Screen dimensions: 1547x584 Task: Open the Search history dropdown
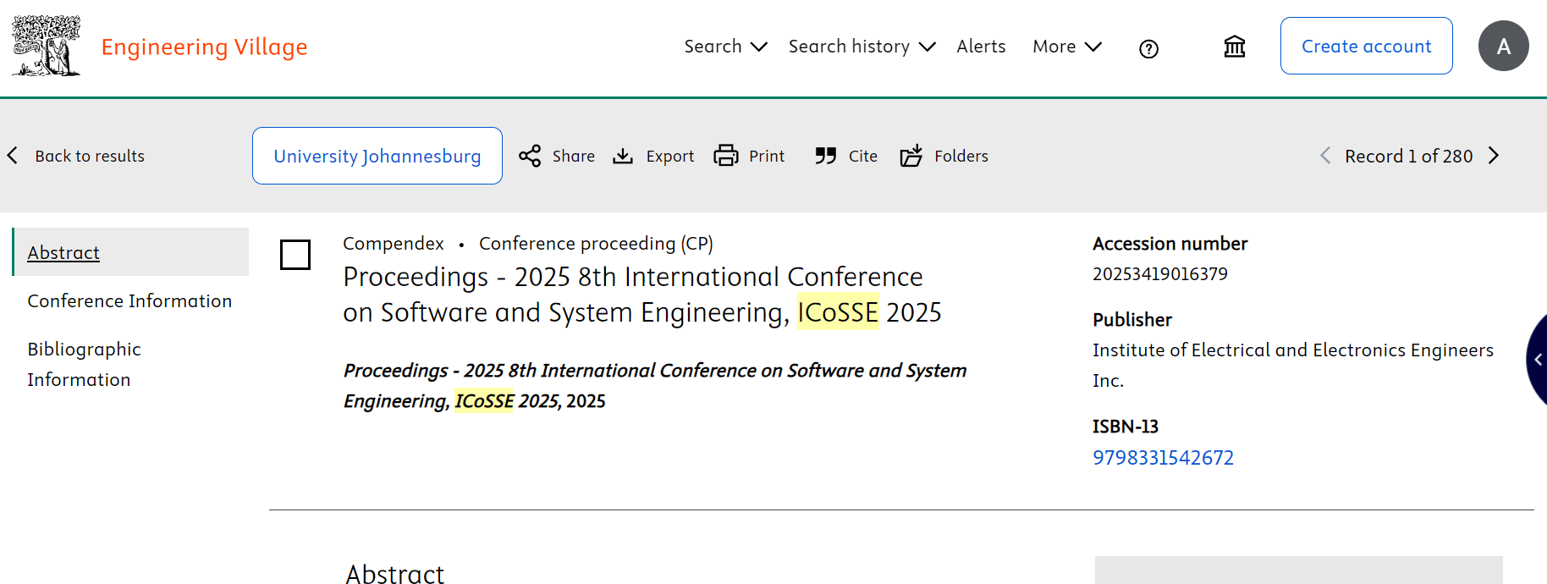pos(862,47)
